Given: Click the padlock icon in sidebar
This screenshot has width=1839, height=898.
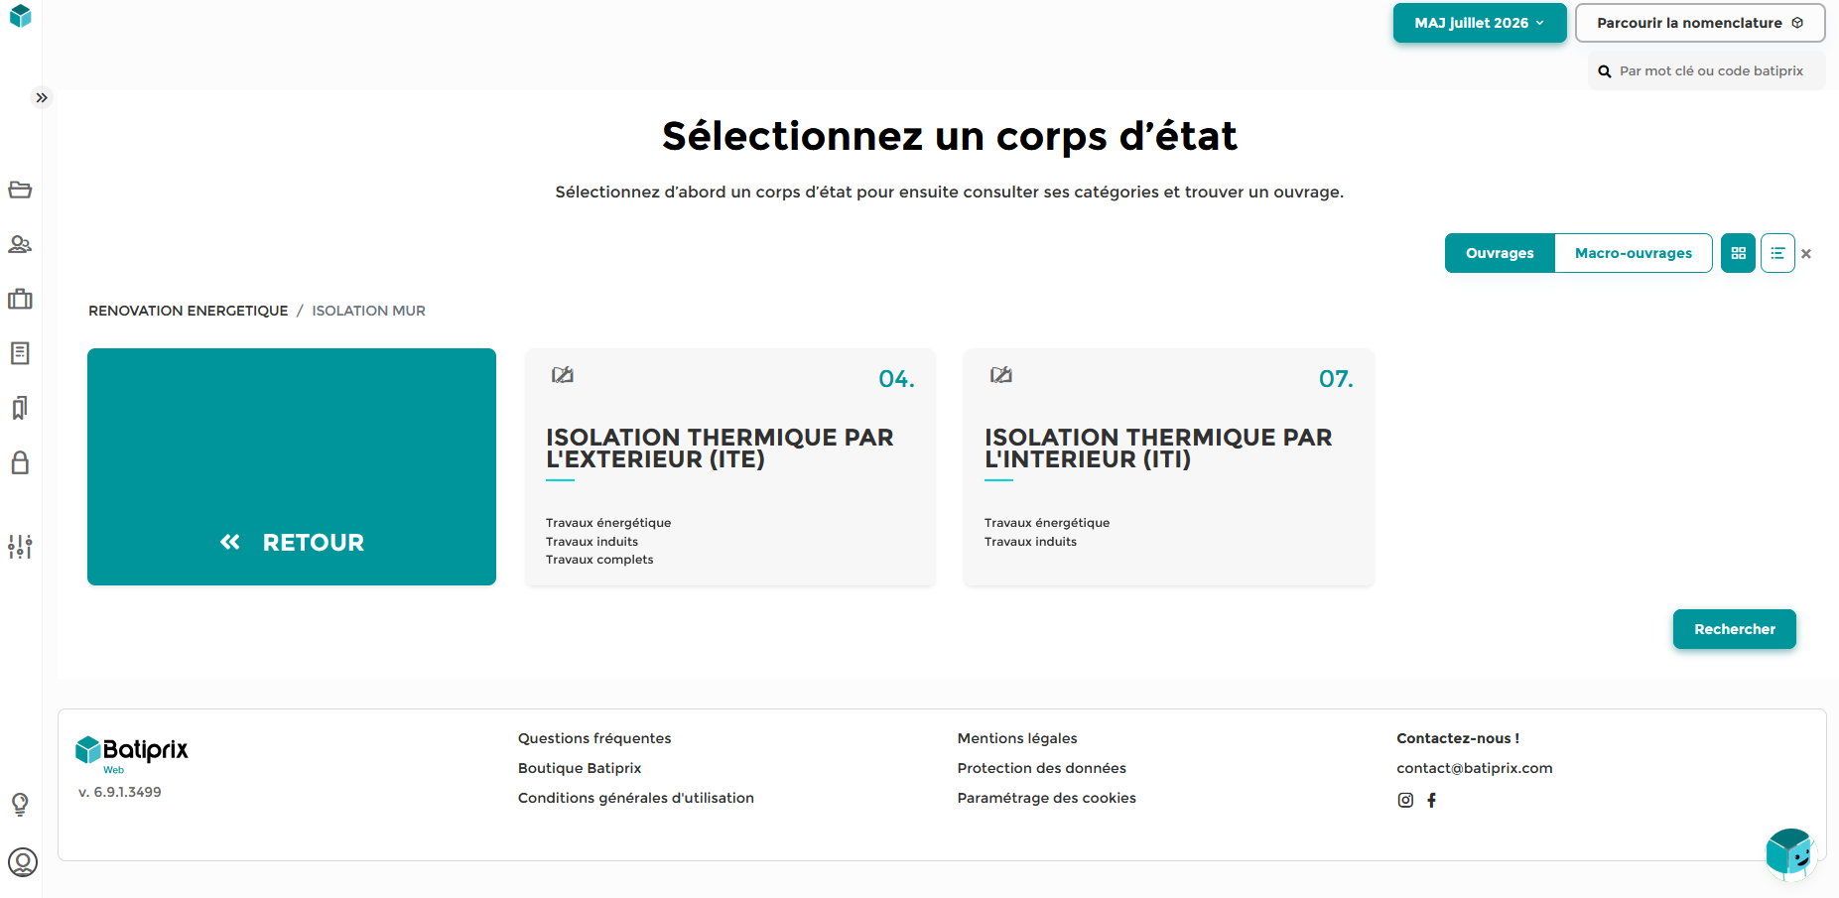Looking at the screenshot, I should [x=20, y=462].
